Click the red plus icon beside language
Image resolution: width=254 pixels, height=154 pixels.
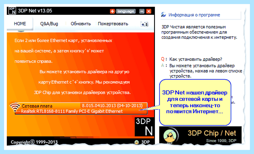(x=112, y=11)
